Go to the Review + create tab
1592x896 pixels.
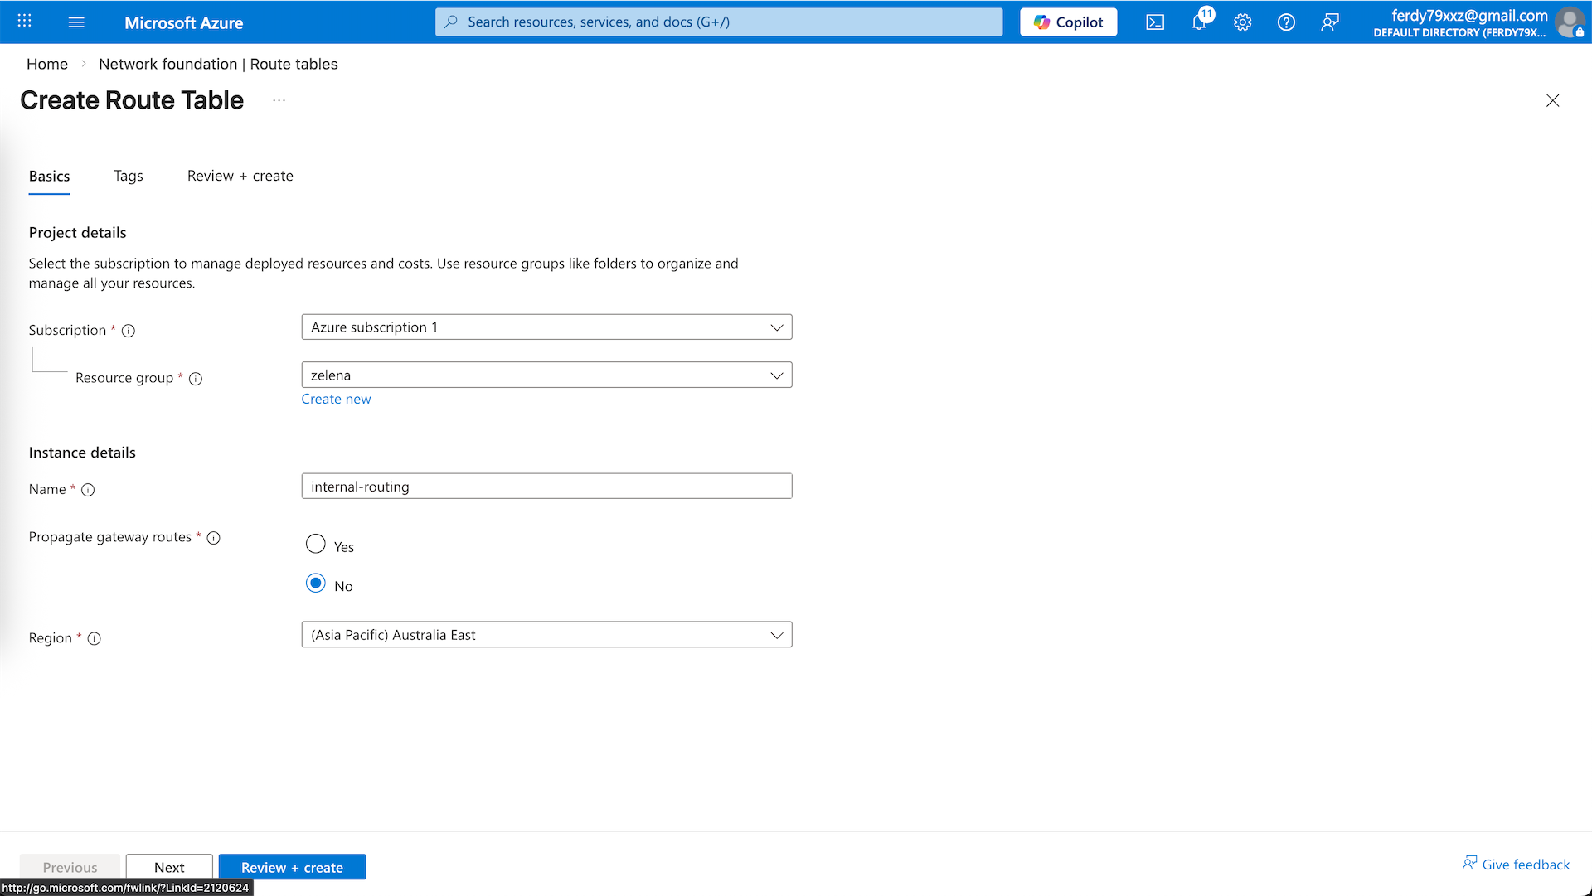[240, 176]
